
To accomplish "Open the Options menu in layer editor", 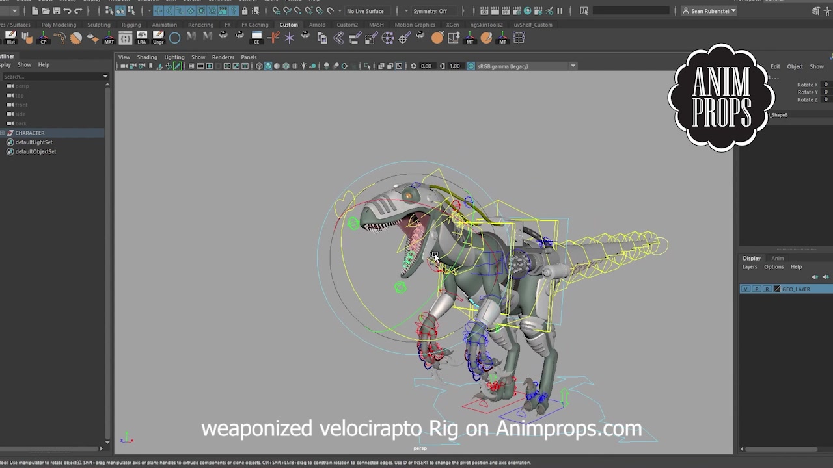I will pos(774,266).
